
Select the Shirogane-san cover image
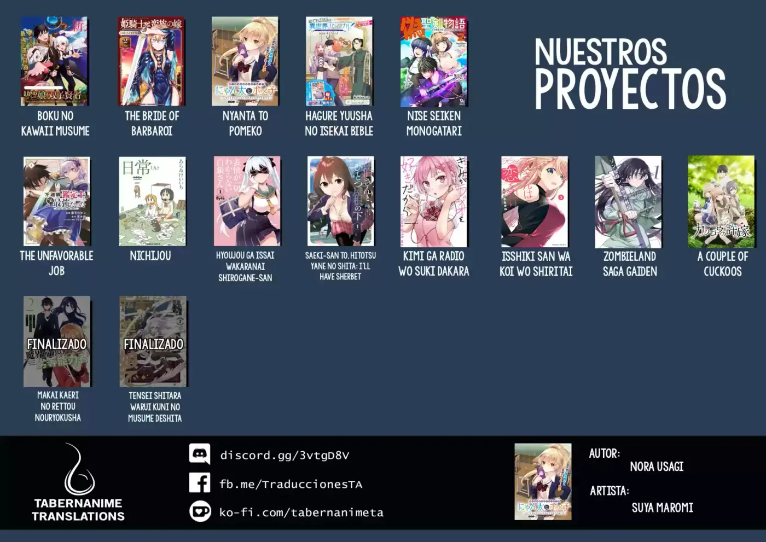tap(247, 201)
